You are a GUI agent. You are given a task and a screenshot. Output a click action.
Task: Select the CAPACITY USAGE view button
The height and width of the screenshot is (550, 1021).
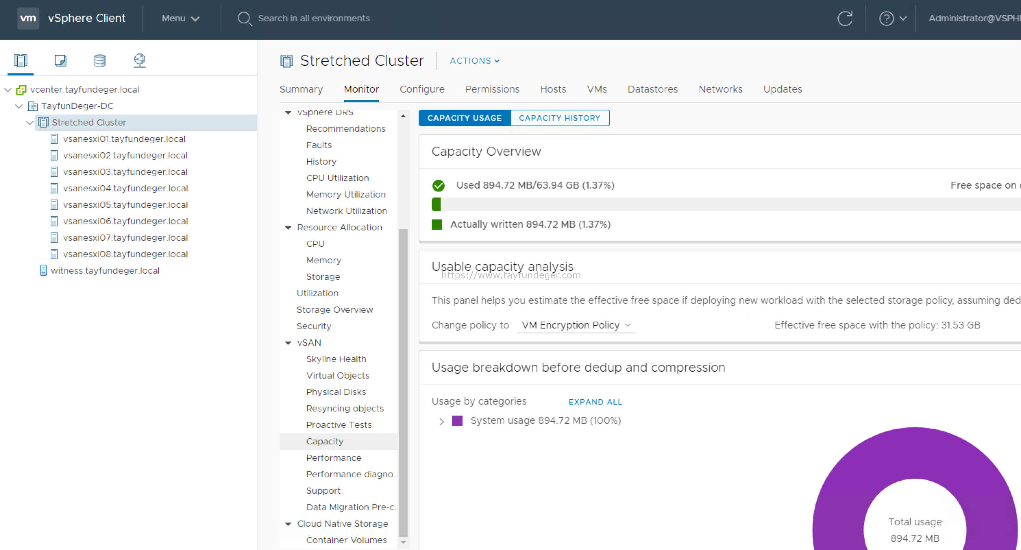tap(465, 118)
